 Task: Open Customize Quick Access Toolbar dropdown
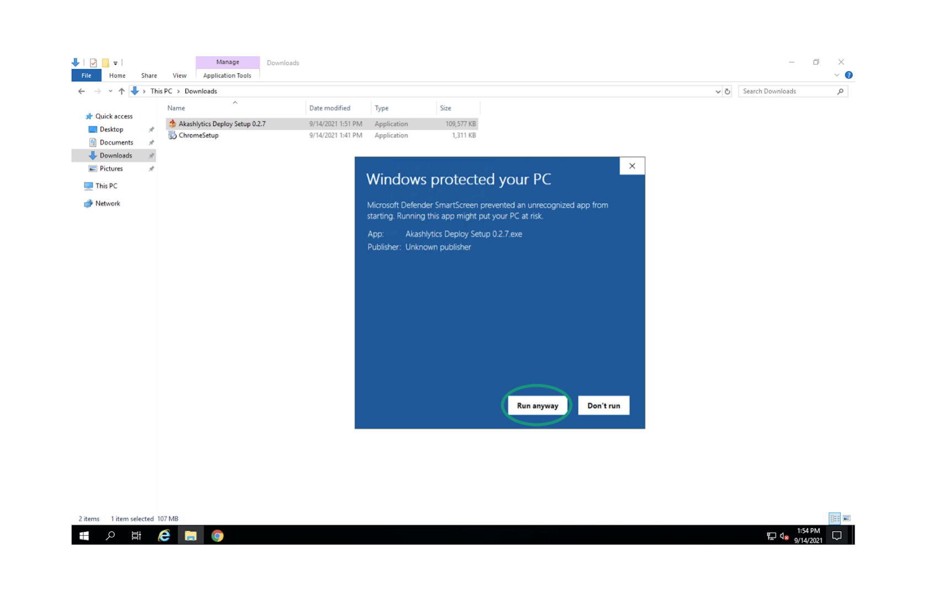coord(115,63)
